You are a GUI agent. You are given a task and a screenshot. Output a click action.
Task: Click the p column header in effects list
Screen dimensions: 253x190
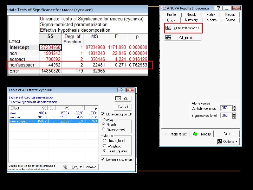[92, 108]
